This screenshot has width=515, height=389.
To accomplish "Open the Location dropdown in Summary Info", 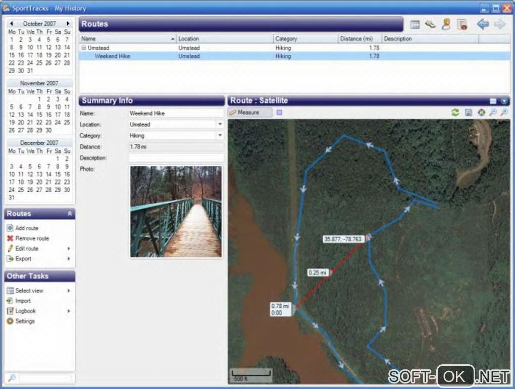I will tap(220, 125).
